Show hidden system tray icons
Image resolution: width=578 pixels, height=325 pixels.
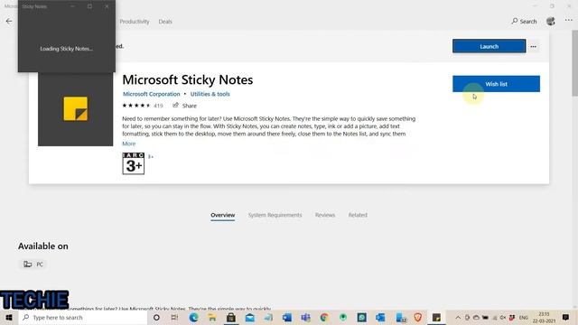458,317
